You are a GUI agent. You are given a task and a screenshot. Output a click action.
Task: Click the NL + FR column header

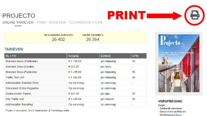click(36, 56)
